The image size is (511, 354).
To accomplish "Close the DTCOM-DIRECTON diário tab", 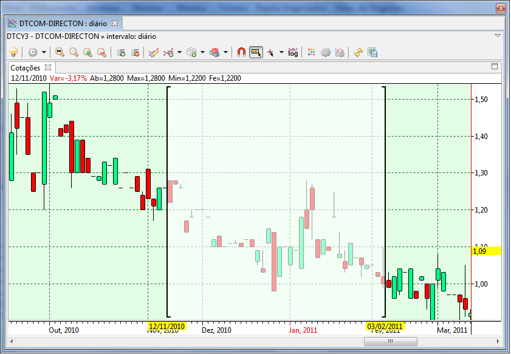I will (115, 23).
